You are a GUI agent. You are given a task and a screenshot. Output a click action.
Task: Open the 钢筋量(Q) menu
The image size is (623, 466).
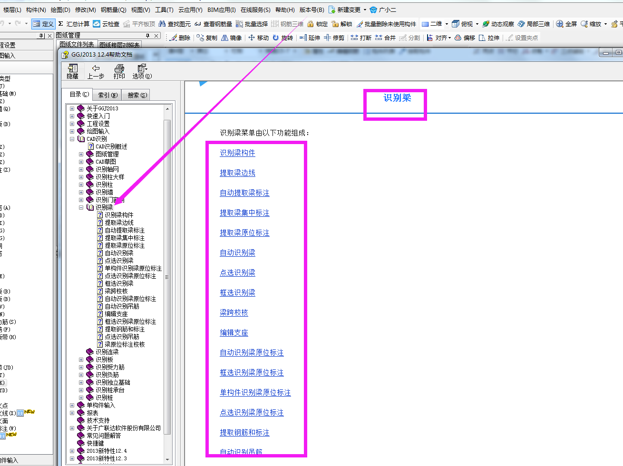113,10
